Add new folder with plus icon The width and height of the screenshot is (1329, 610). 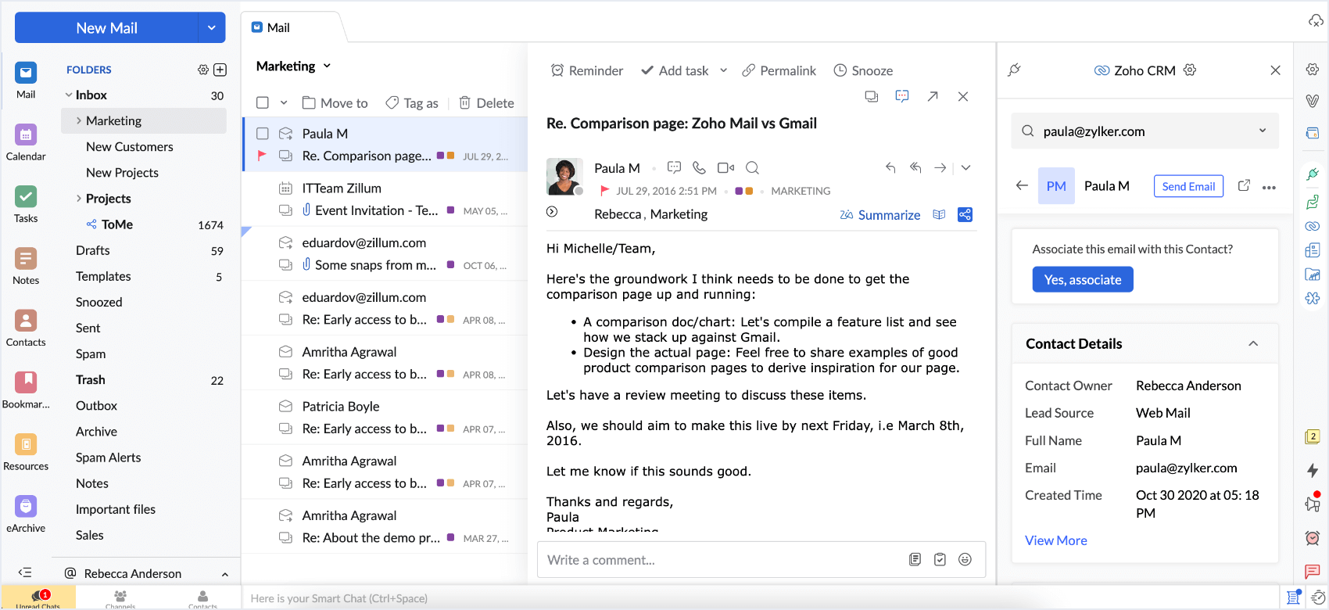coord(220,70)
